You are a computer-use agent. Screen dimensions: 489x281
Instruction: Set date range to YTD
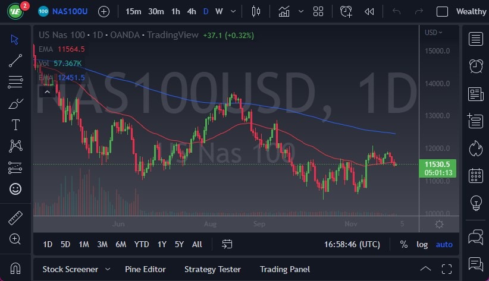pos(142,244)
